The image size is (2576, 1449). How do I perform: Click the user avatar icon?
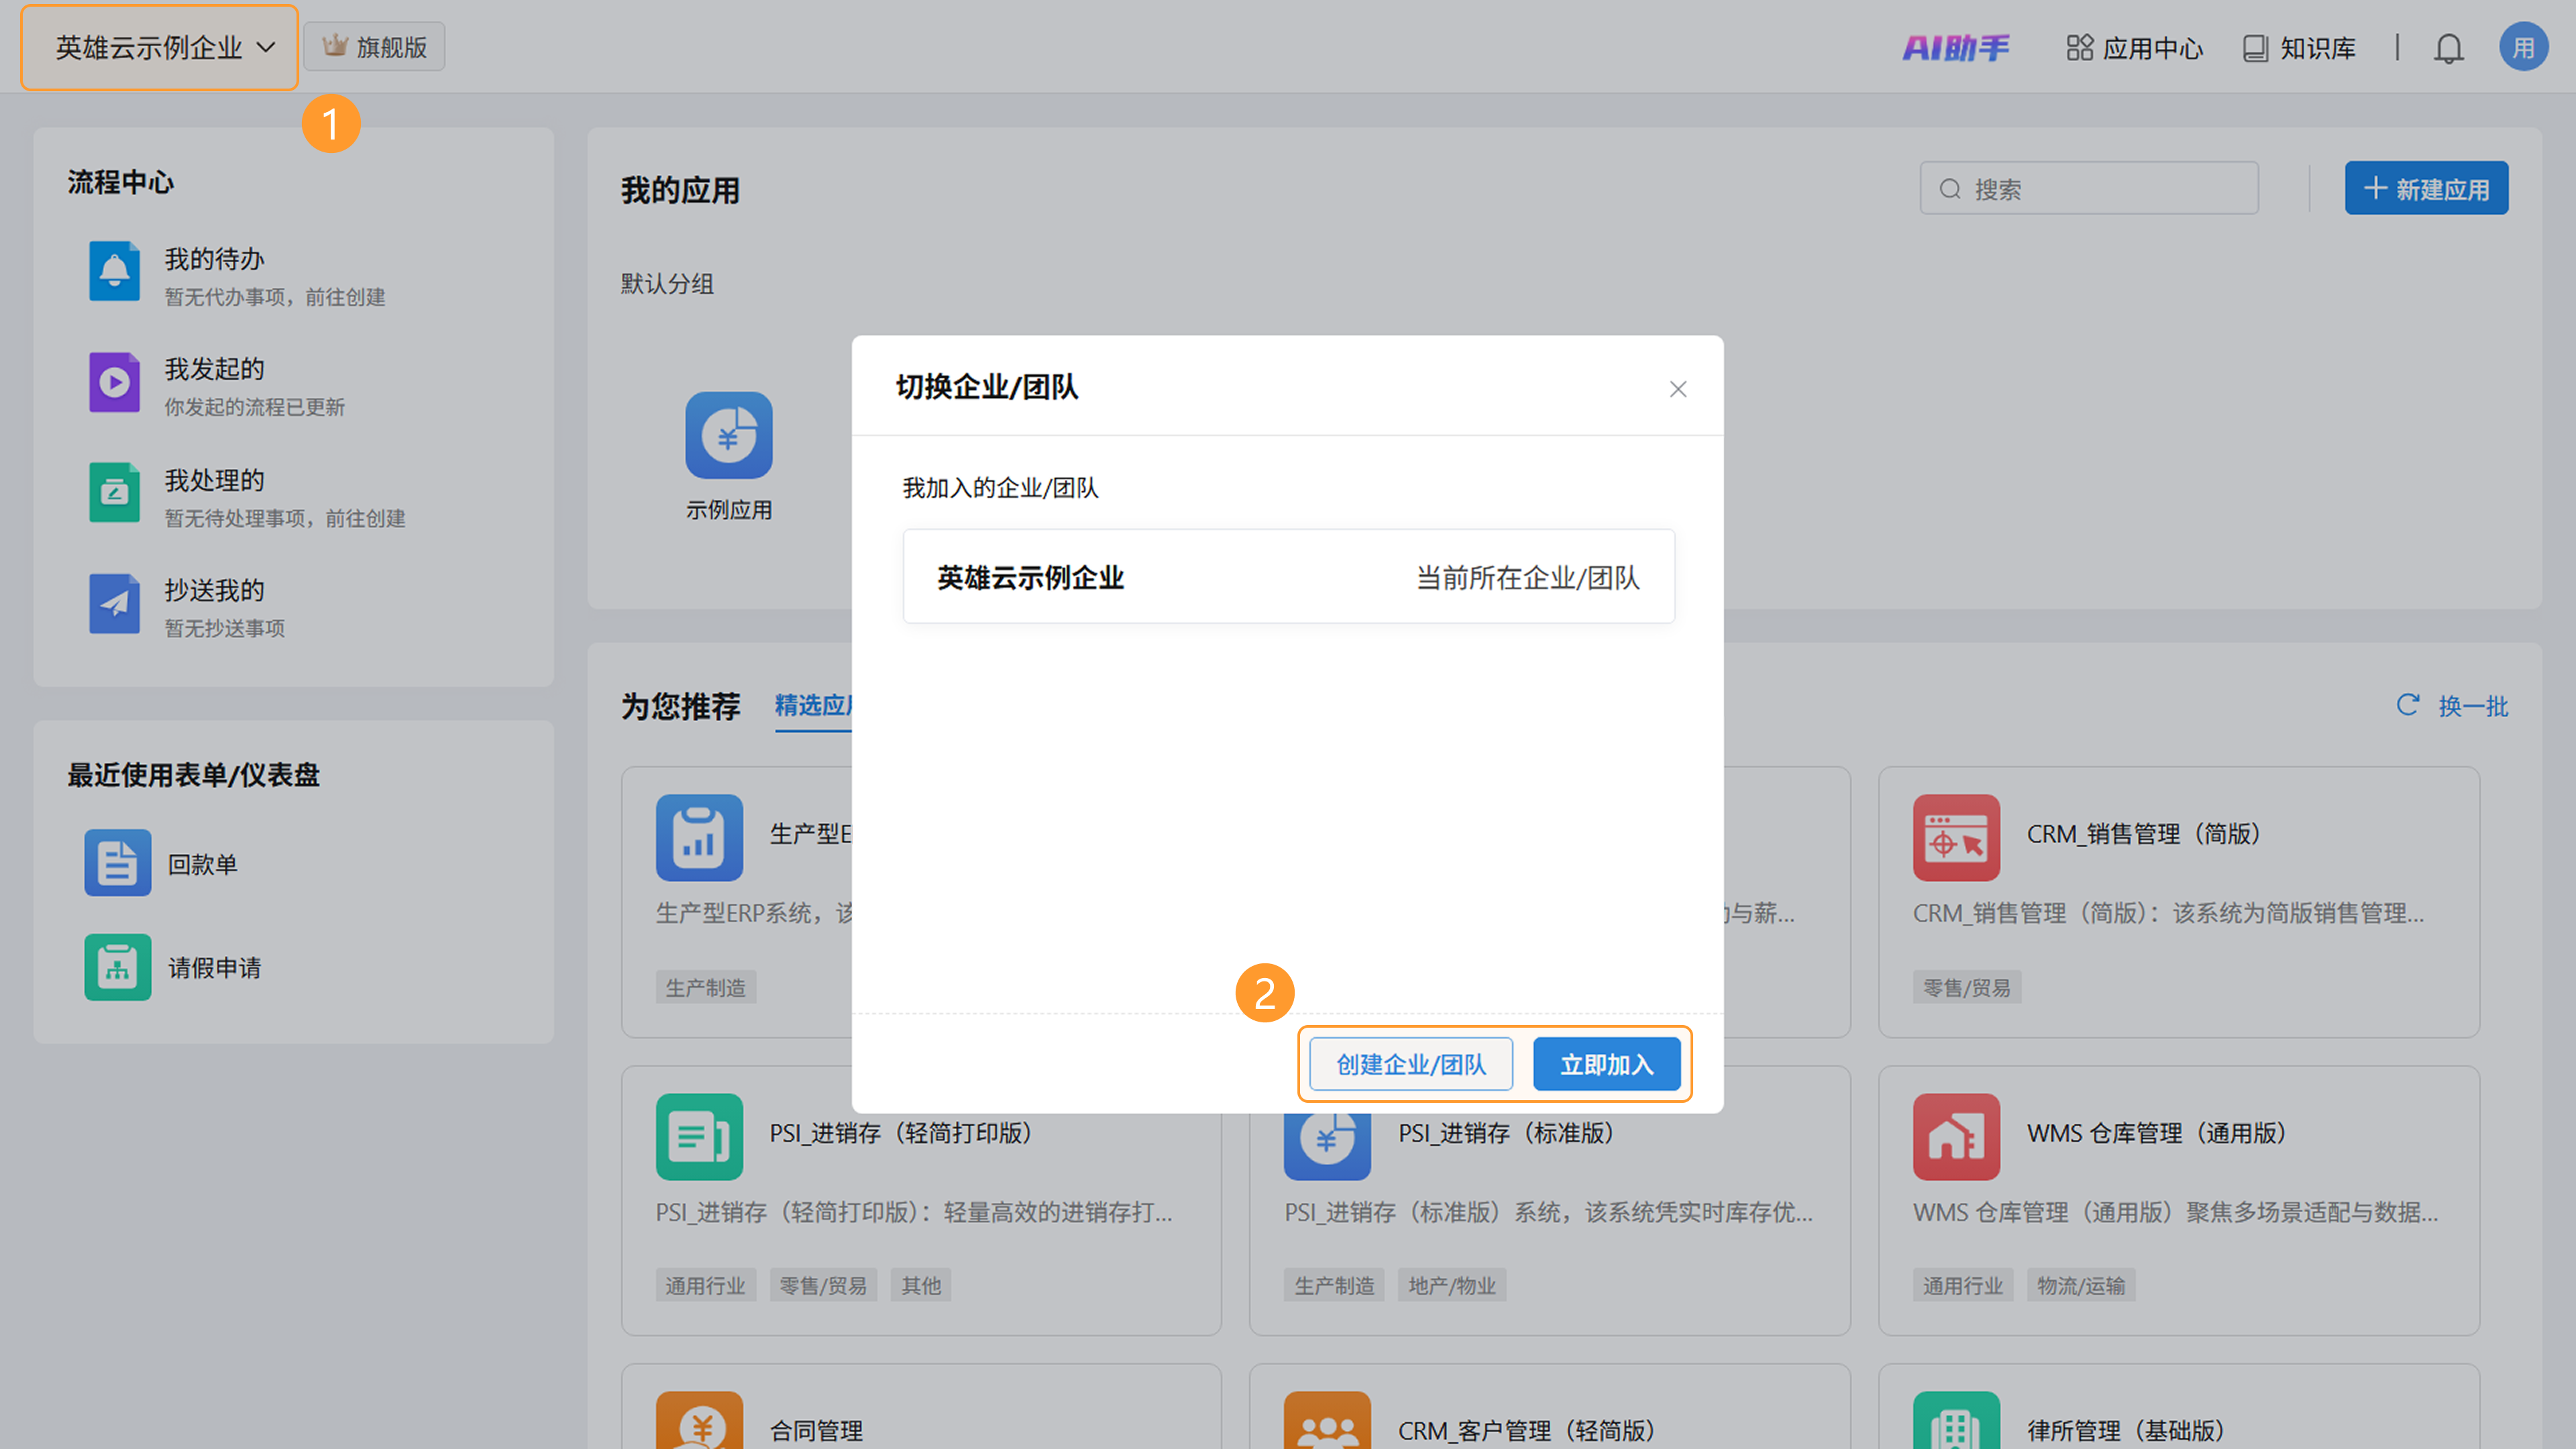(2523, 48)
